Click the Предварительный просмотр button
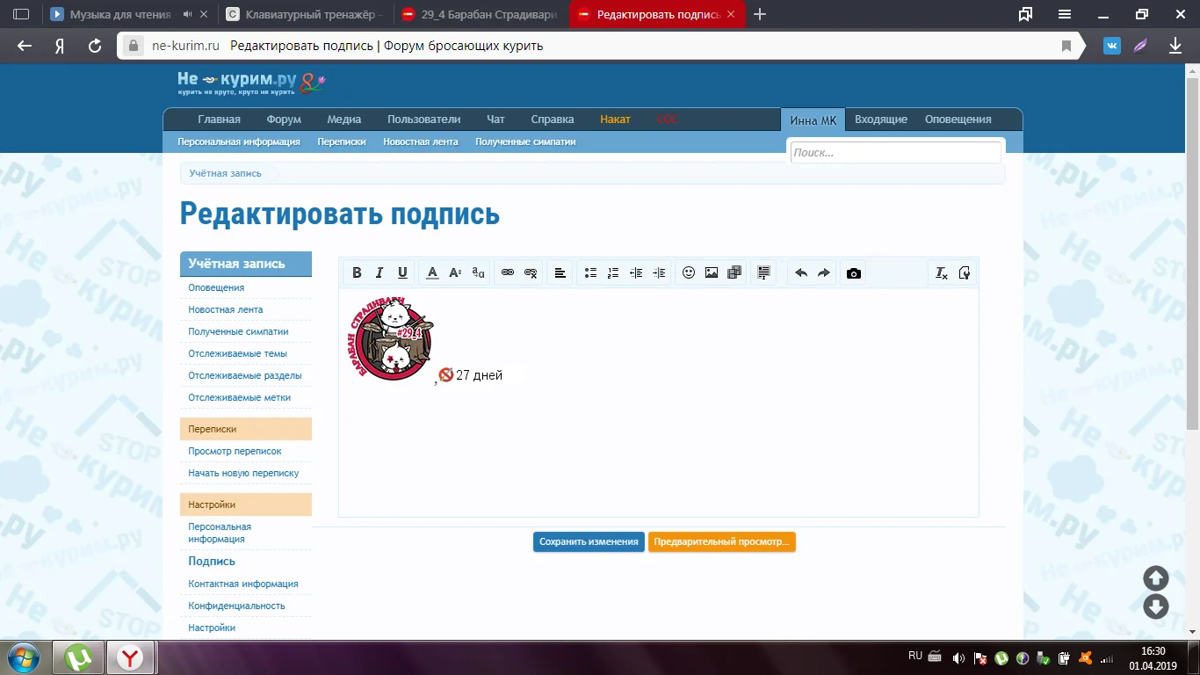 (x=721, y=542)
